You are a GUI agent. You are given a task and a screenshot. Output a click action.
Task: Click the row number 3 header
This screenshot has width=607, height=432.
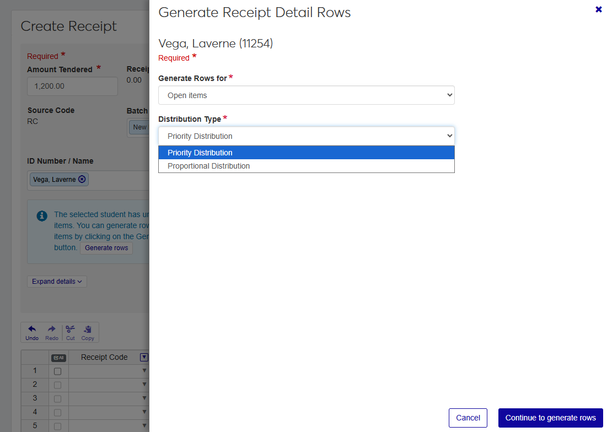coord(35,398)
